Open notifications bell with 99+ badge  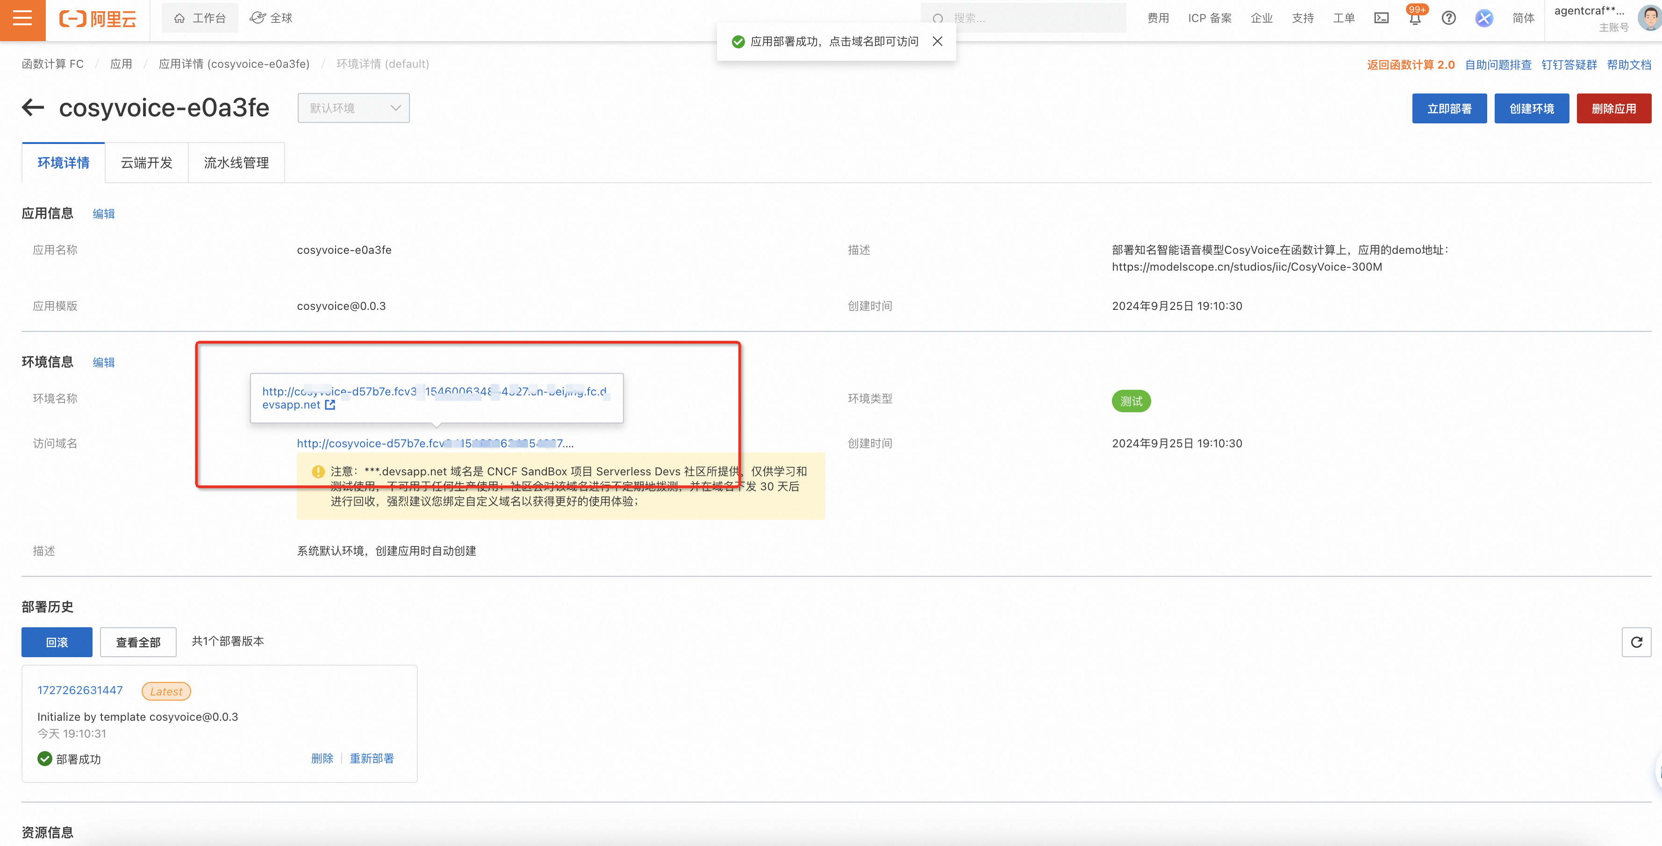pyautogui.click(x=1414, y=18)
